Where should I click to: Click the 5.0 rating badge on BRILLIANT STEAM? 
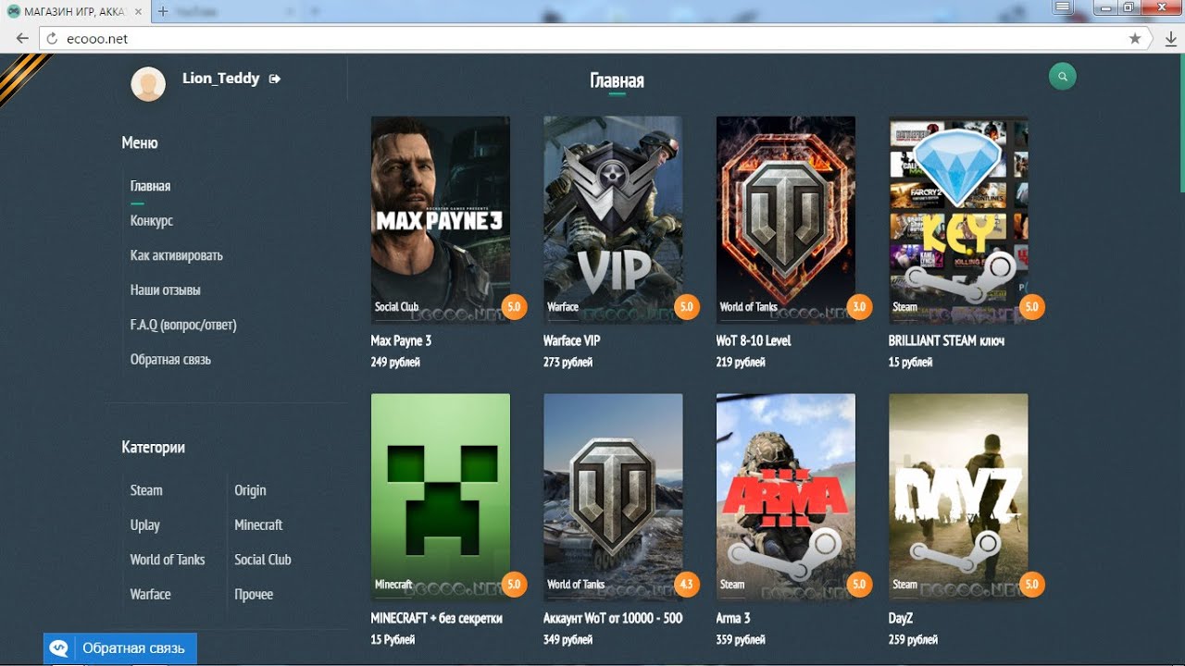pyautogui.click(x=1031, y=306)
